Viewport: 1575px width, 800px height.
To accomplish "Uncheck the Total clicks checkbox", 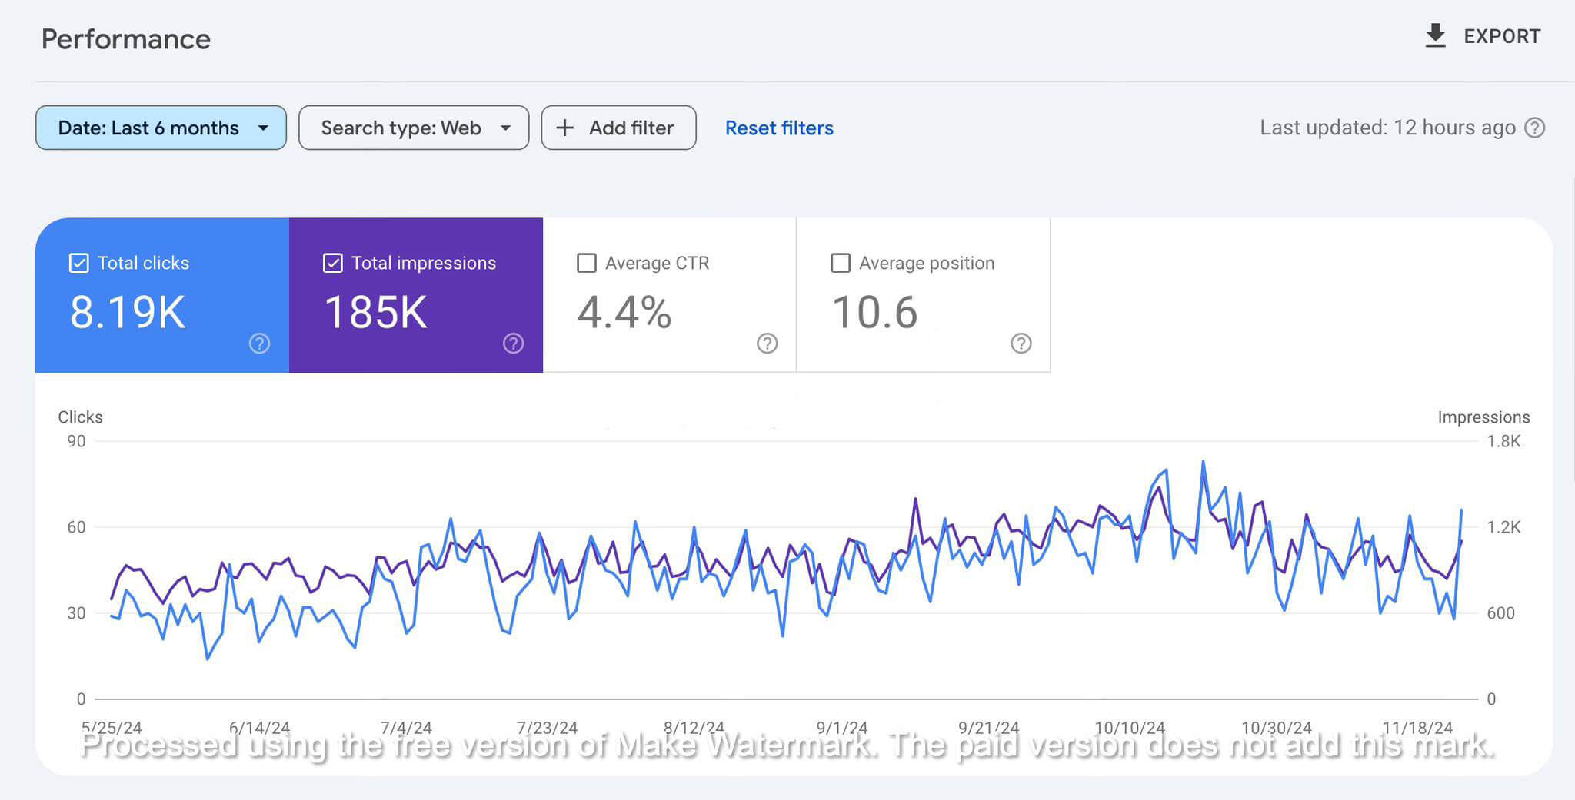I will point(78,263).
